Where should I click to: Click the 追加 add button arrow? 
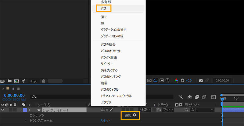[134, 115]
